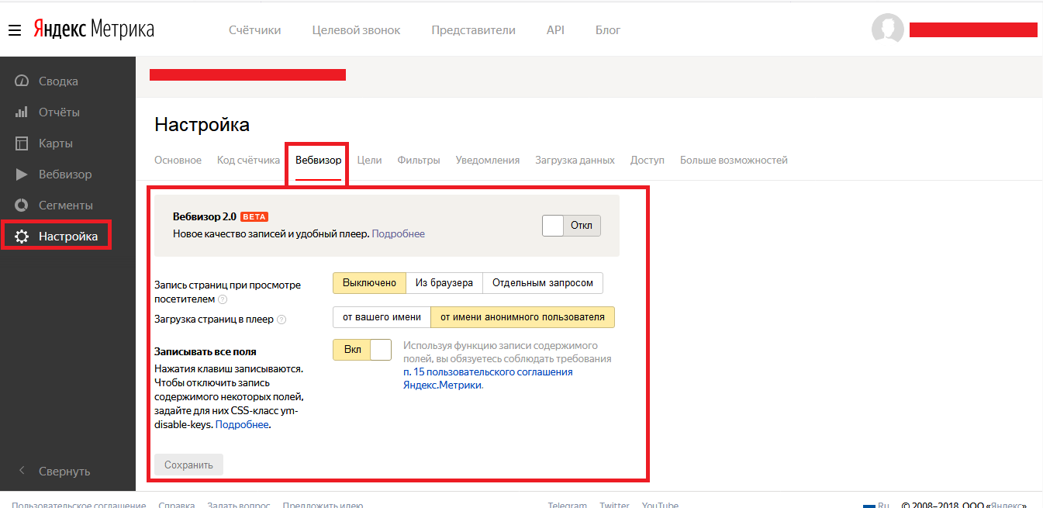Open Карты in the sidebar

coord(56,143)
